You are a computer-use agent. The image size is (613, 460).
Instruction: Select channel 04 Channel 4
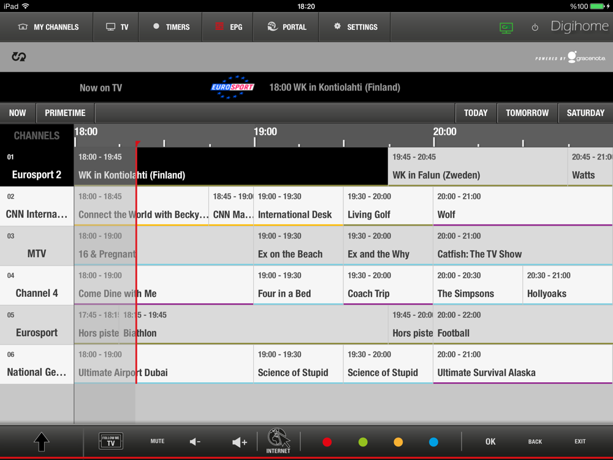click(37, 285)
